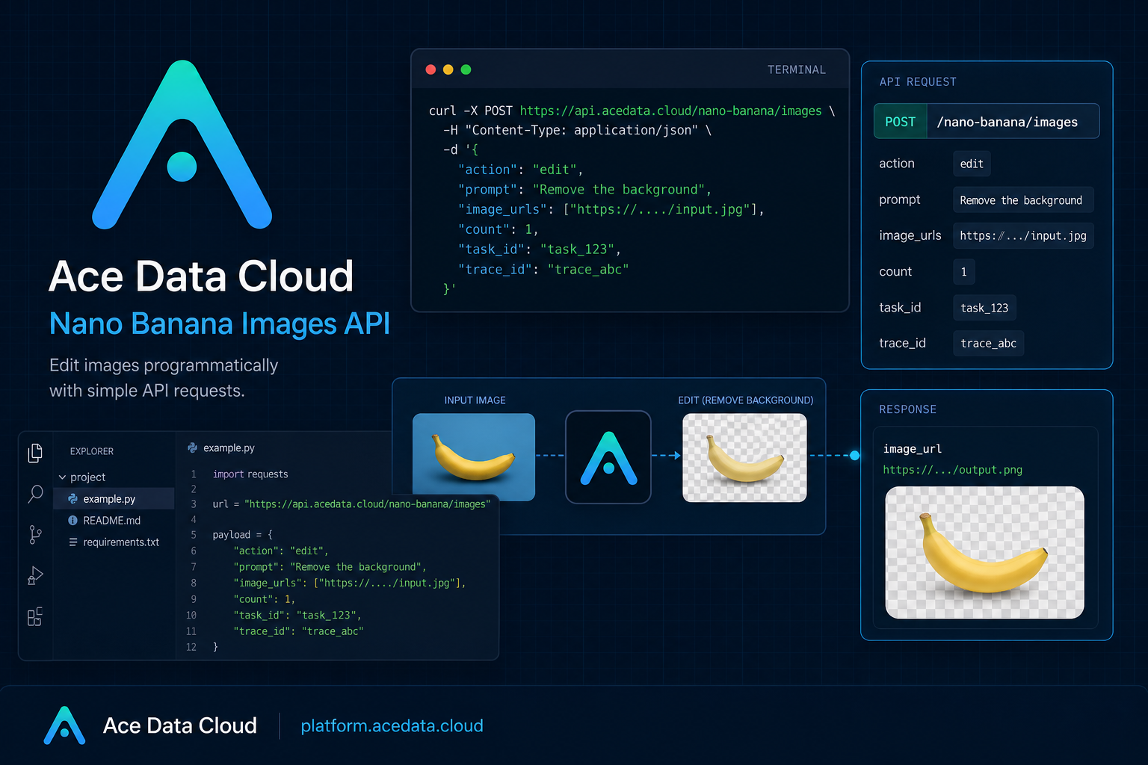This screenshot has width=1148, height=765.
Task: Click the task_id field value "task_123"
Action: [984, 308]
